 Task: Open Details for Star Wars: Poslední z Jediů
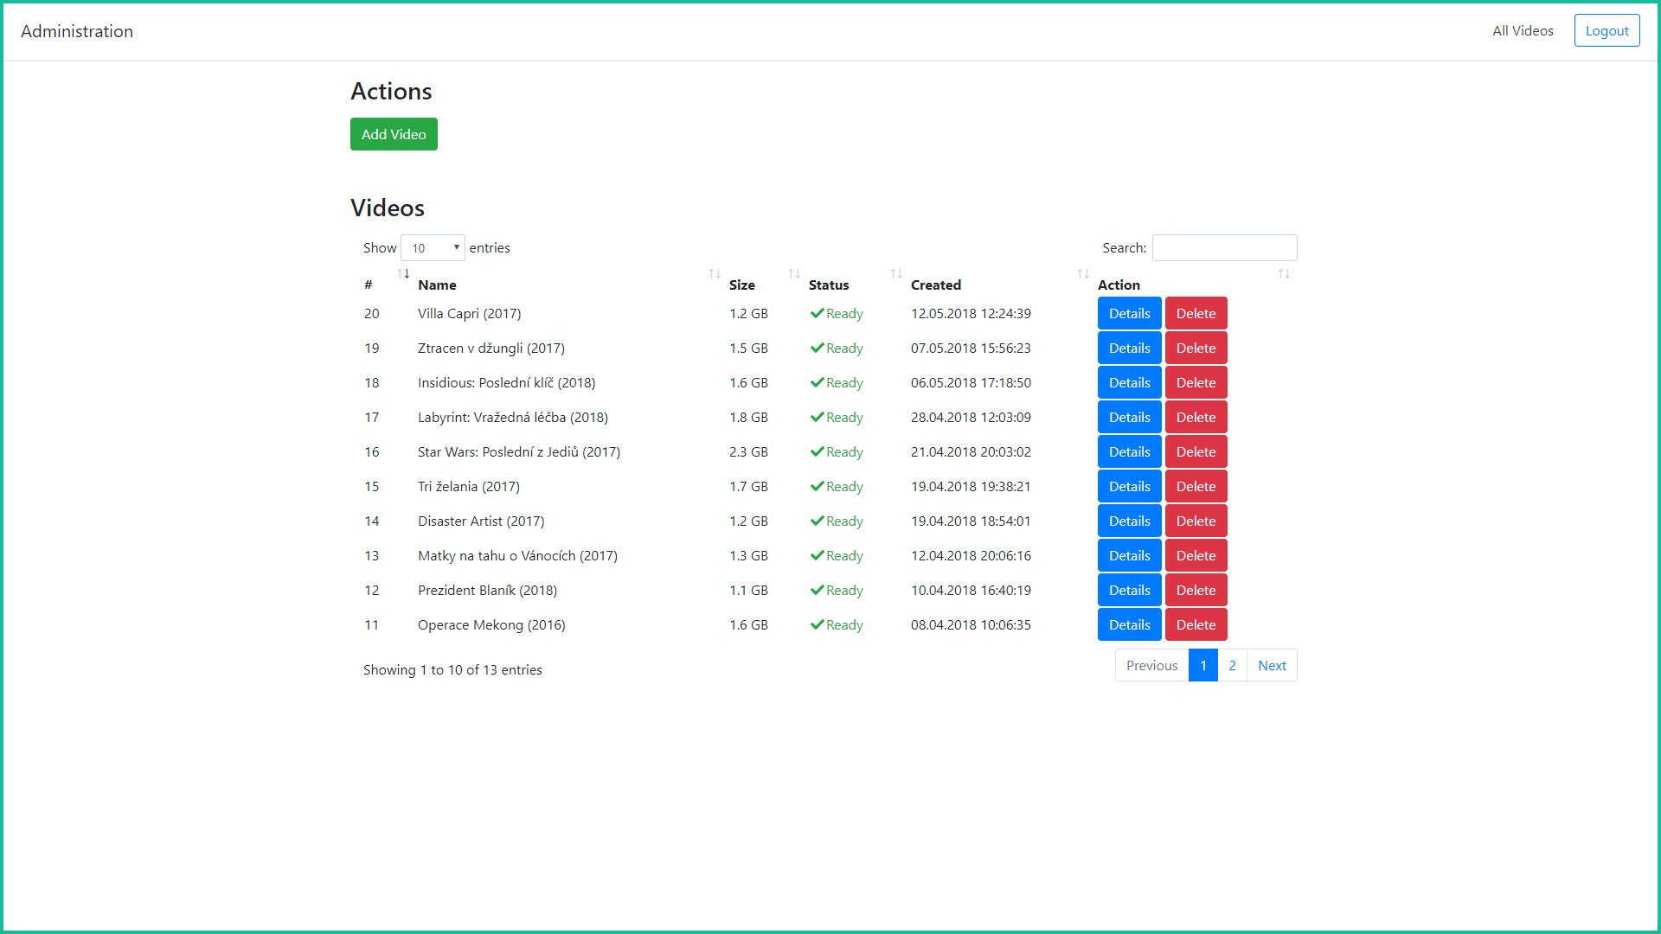(x=1129, y=452)
